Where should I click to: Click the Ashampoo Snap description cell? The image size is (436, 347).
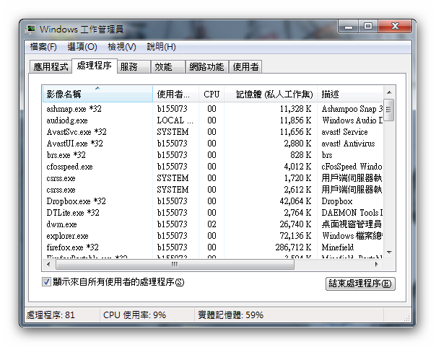(x=352, y=109)
